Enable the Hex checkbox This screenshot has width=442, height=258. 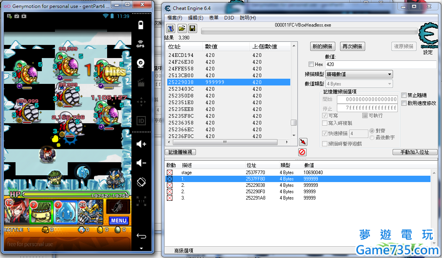(x=311, y=64)
